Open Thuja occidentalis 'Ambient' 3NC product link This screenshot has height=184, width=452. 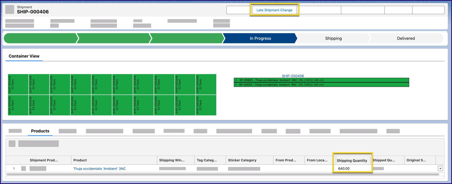point(99,169)
